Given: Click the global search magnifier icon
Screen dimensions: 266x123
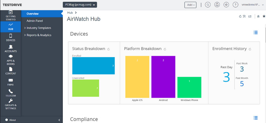Looking at the screenshot, I should 208,5.
